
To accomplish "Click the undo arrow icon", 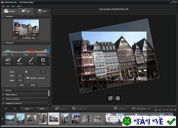I will (6, 109).
